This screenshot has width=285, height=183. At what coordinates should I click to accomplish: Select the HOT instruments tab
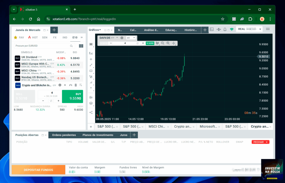[33, 37]
